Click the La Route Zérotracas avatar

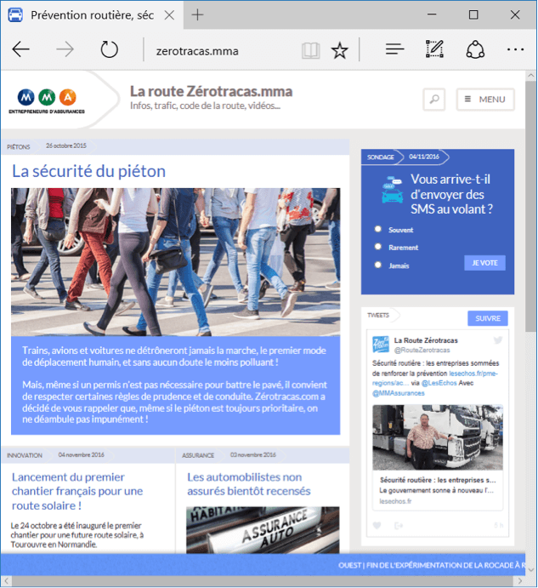point(381,345)
